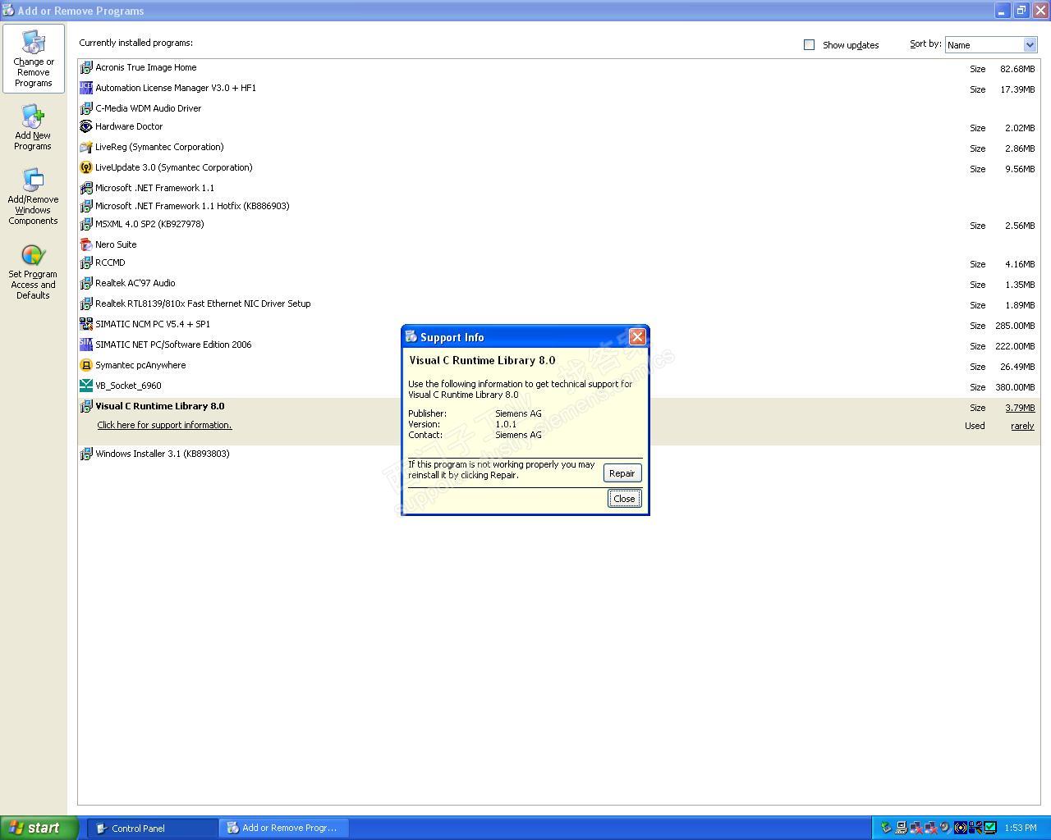
Task: Click the 'rarely' usage link
Action: pyautogui.click(x=1022, y=426)
